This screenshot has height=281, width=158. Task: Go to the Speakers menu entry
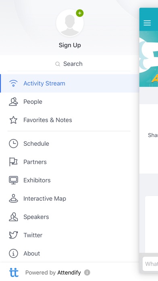(x=70, y=217)
